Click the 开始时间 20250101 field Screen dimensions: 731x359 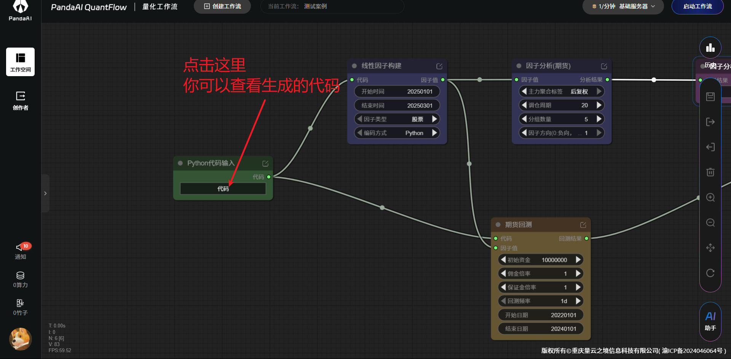tap(397, 91)
